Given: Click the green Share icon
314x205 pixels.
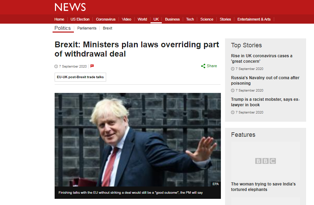Looking at the screenshot, I should 203,66.
